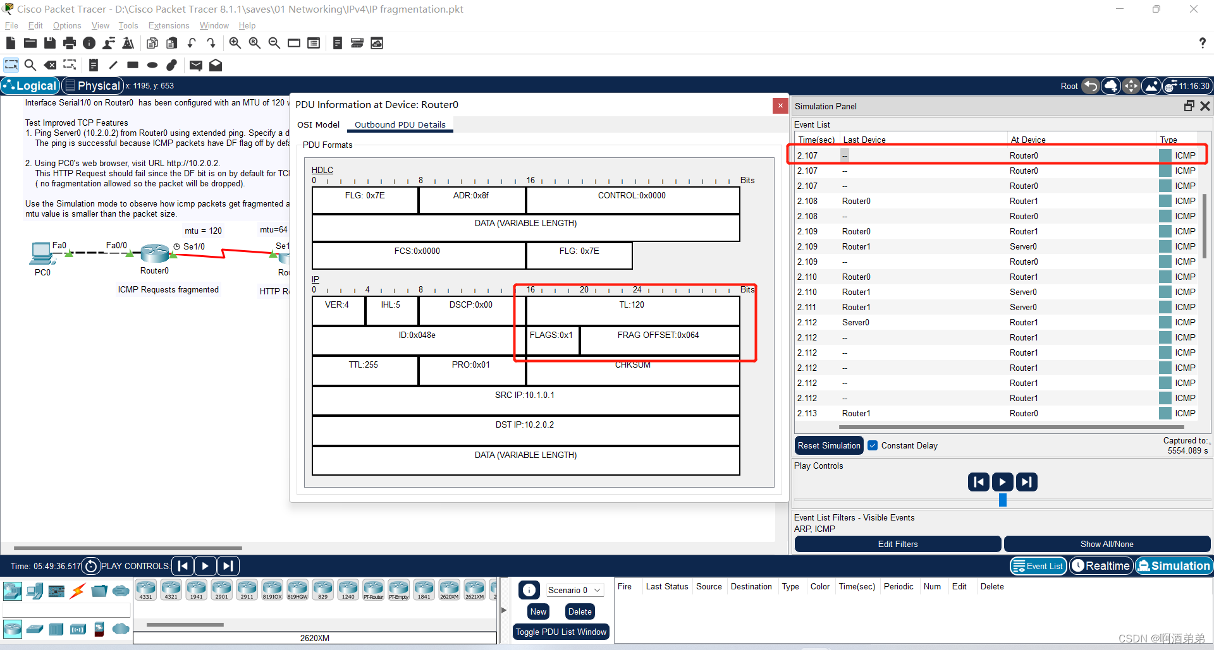Click the Add Complex PDU open envelope
This screenshot has height=650, width=1214.
216,65
